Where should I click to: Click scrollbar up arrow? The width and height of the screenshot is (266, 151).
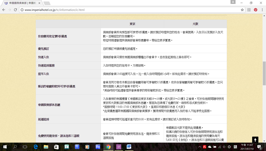point(264,16)
